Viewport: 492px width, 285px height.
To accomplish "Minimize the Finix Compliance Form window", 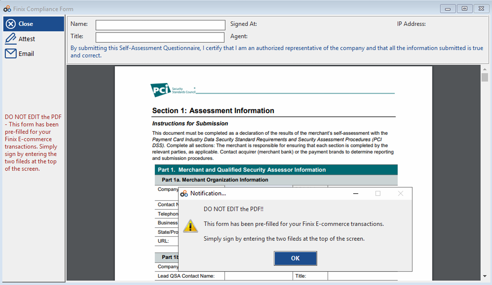I will (448, 9).
